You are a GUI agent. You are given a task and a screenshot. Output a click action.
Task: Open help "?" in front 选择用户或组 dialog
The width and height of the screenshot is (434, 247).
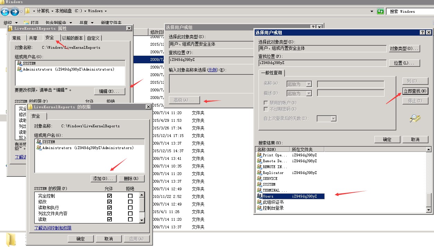point(423,32)
